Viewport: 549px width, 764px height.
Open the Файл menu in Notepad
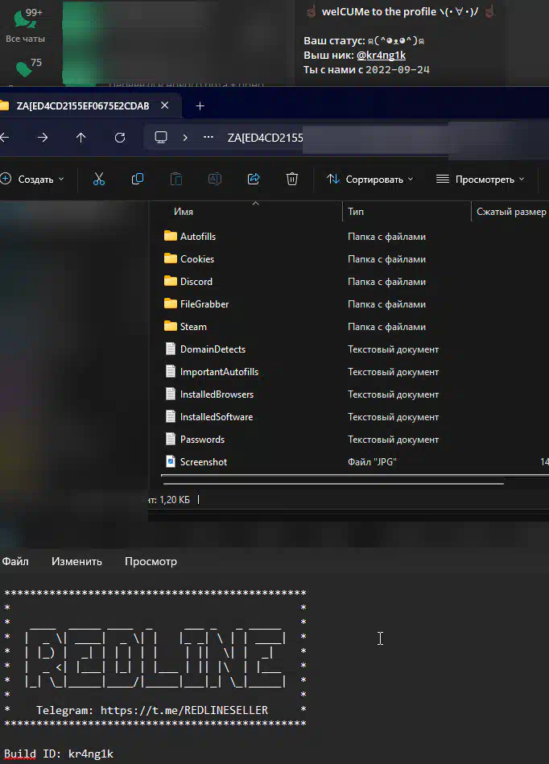[15, 561]
